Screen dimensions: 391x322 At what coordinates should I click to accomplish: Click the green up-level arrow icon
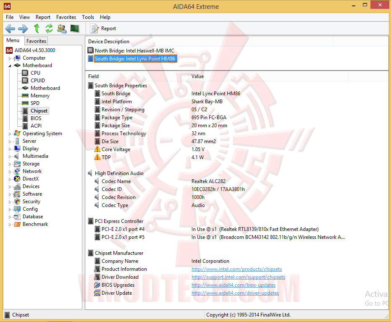click(37, 29)
